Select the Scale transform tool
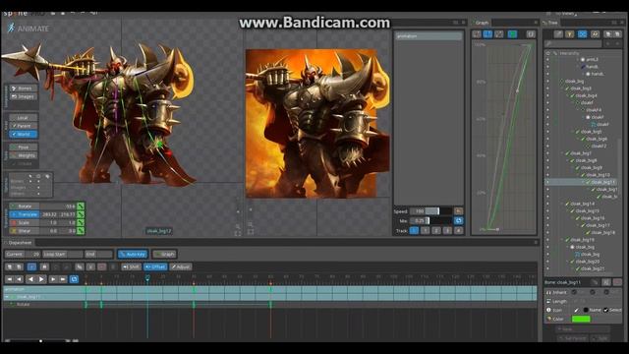 24,223
